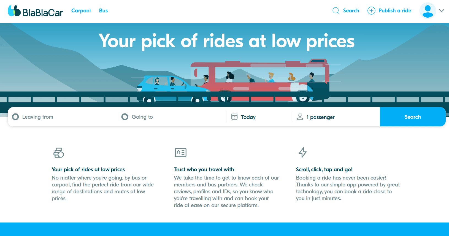449x236 pixels.
Task: Click the passenger person icon
Action: pyautogui.click(x=300, y=117)
